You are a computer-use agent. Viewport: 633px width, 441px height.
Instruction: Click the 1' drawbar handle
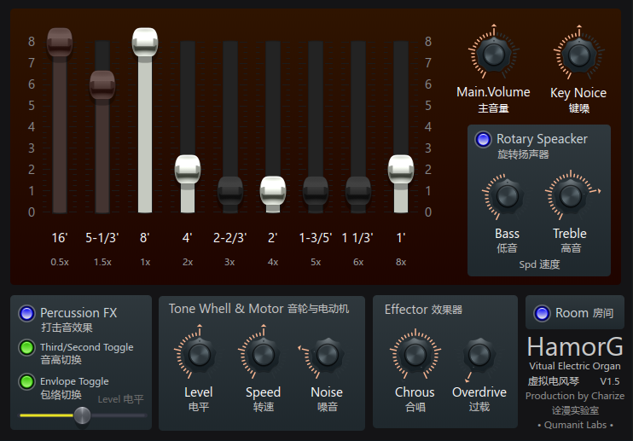click(x=401, y=170)
